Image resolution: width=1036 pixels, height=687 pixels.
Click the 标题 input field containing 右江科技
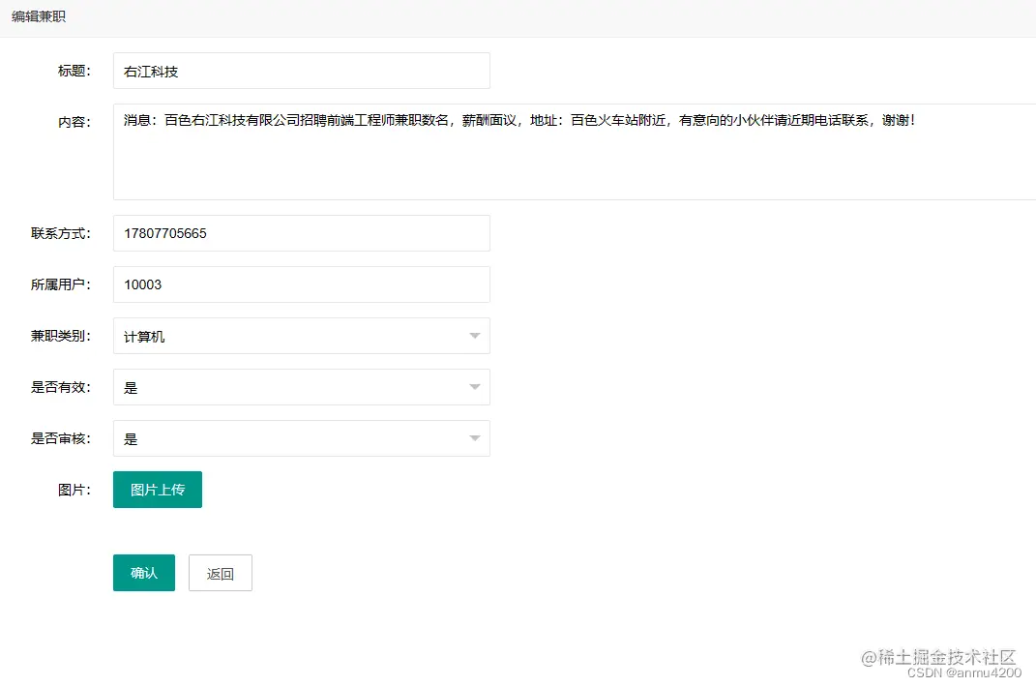[x=301, y=71]
